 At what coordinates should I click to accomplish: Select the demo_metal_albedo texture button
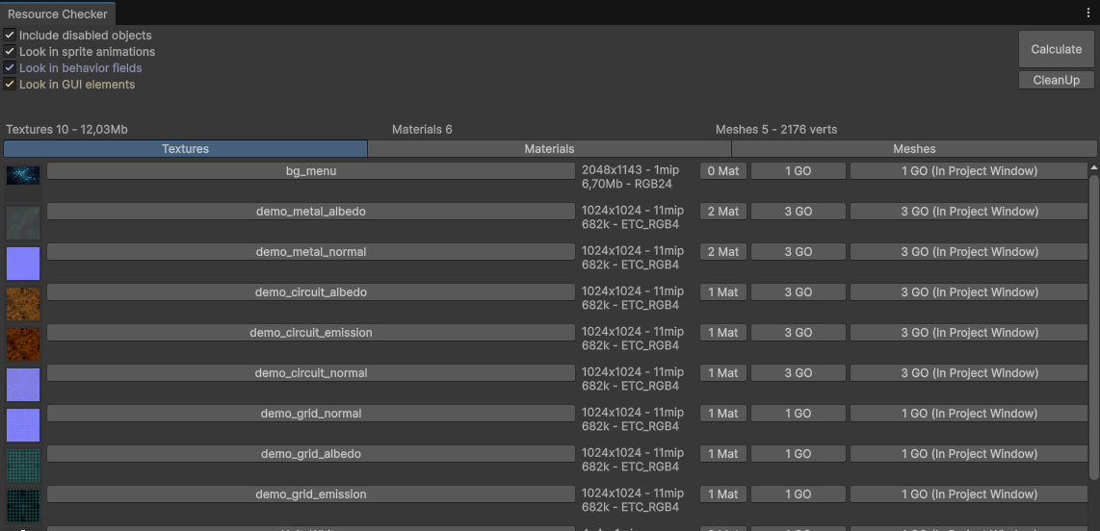[311, 211]
